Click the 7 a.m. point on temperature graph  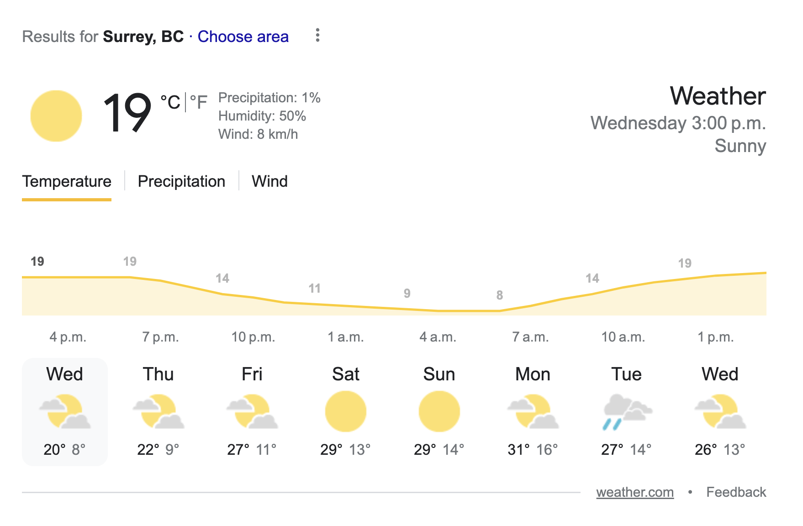pos(500,311)
